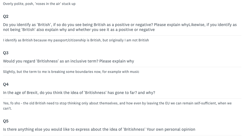Click the Q2 question starting 'Do you identify'
Screen dimensions: 245x137
120,27
